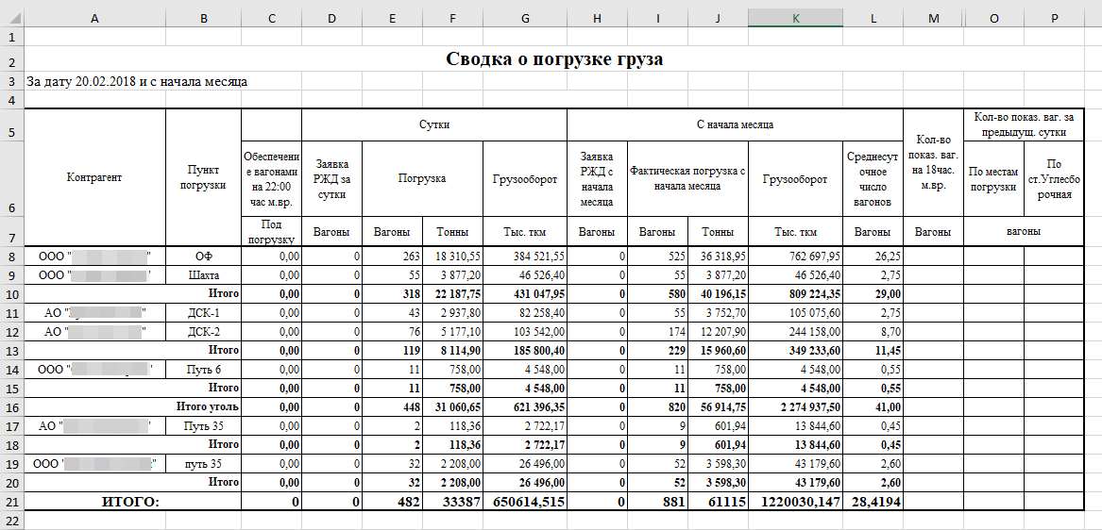Screen dimensions: 1102x530
Task: Click the 'Пункт погрузки' header cell
Action: (x=203, y=177)
